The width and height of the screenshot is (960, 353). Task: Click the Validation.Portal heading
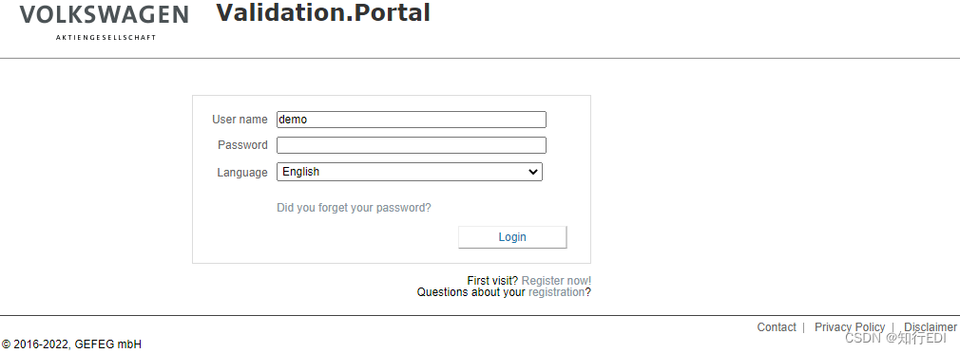(323, 13)
